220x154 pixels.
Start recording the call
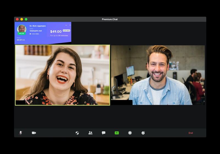click(x=130, y=133)
